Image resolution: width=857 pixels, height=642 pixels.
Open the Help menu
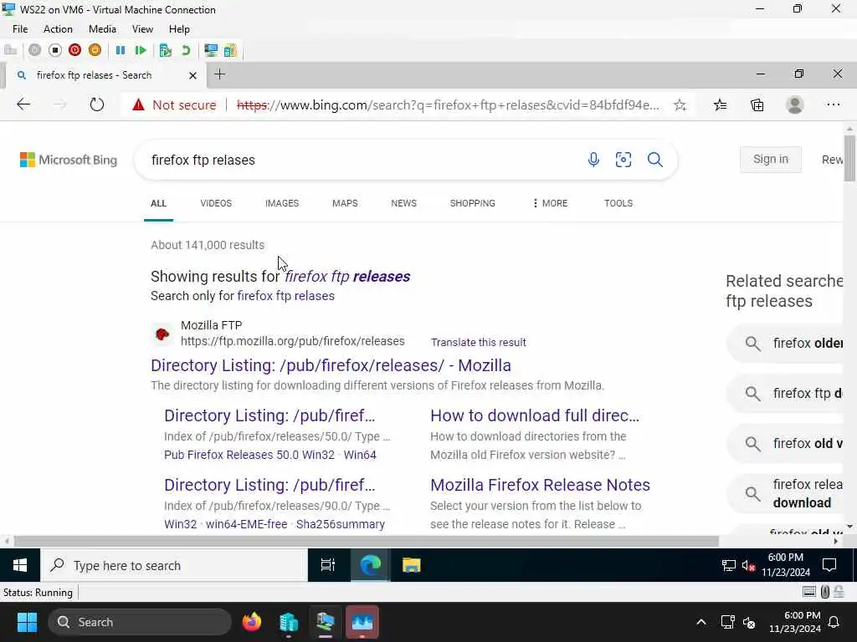[x=179, y=29]
